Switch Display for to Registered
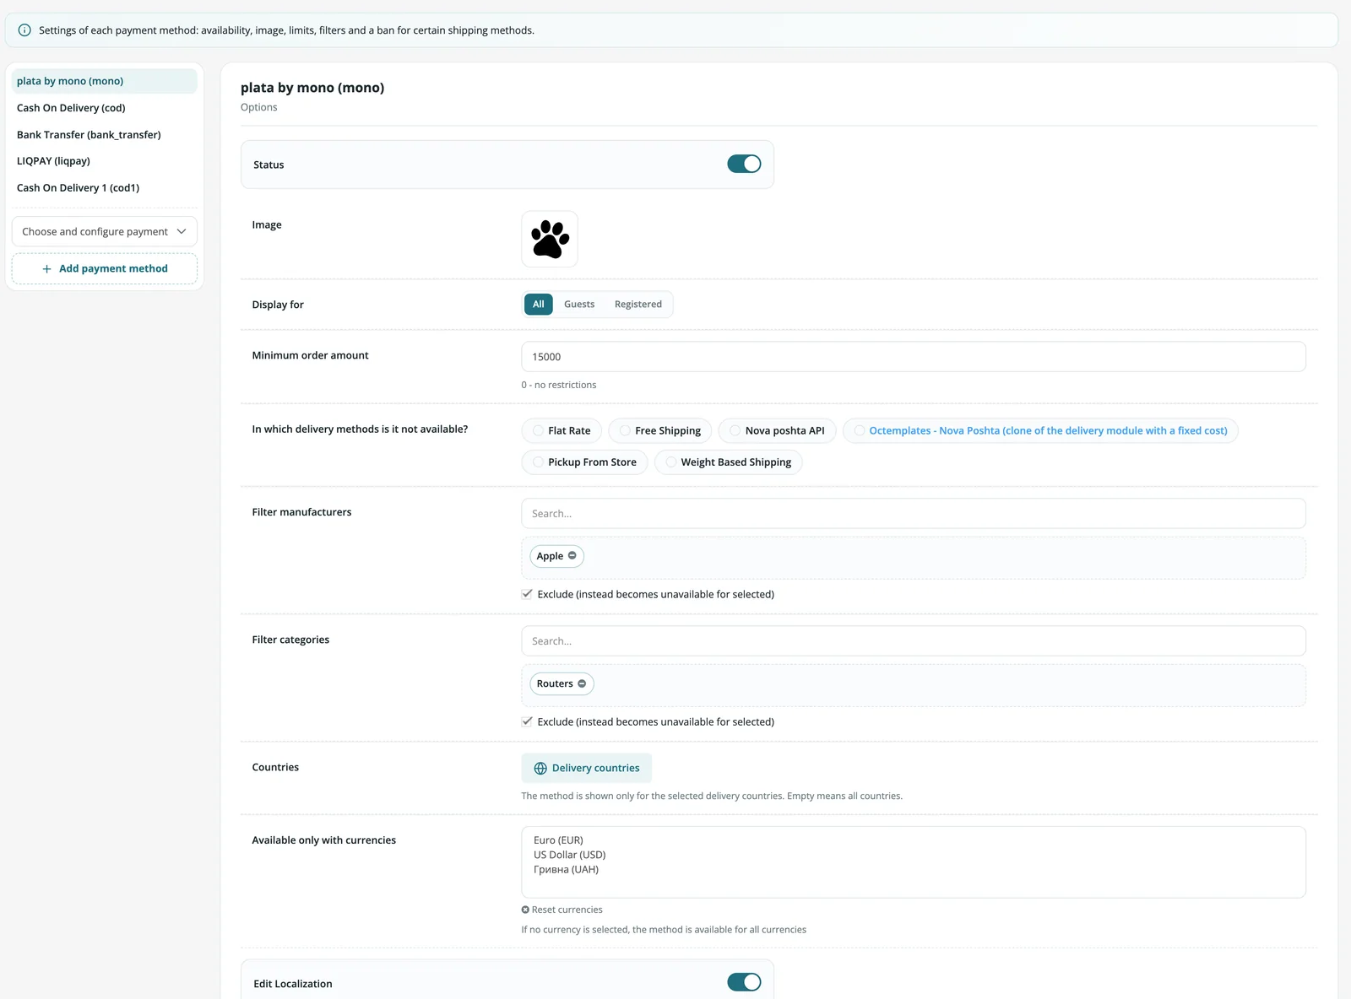Image resolution: width=1351 pixels, height=999 pixels. point(638,305)
